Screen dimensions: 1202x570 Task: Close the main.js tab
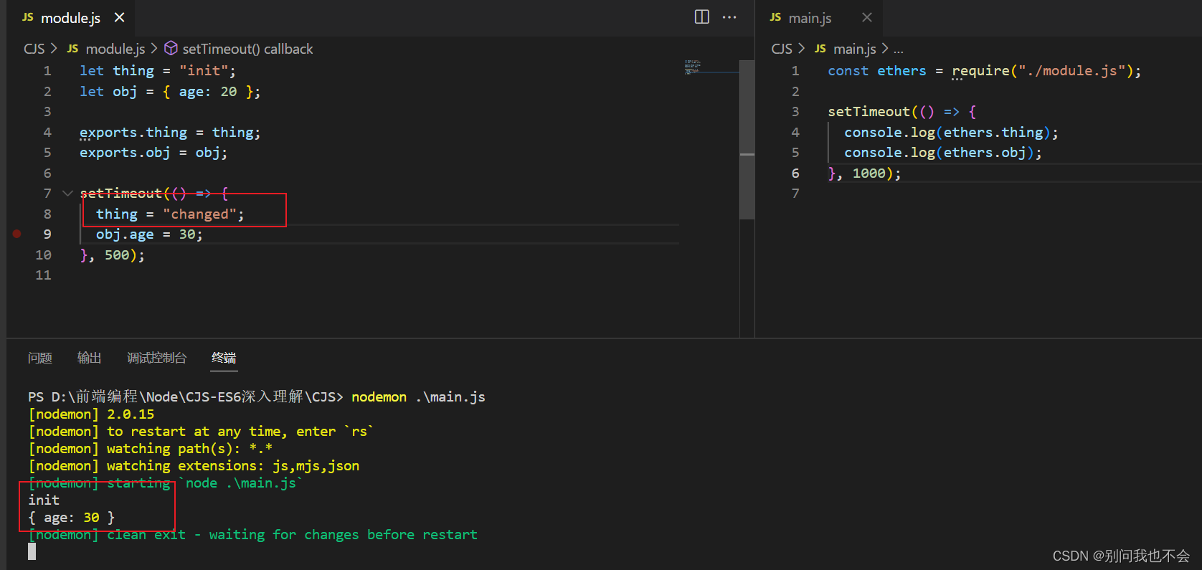click(866, 17)
